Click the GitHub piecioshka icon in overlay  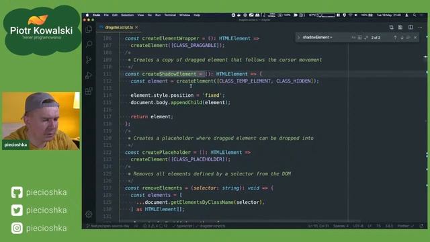tap(17, 192)
